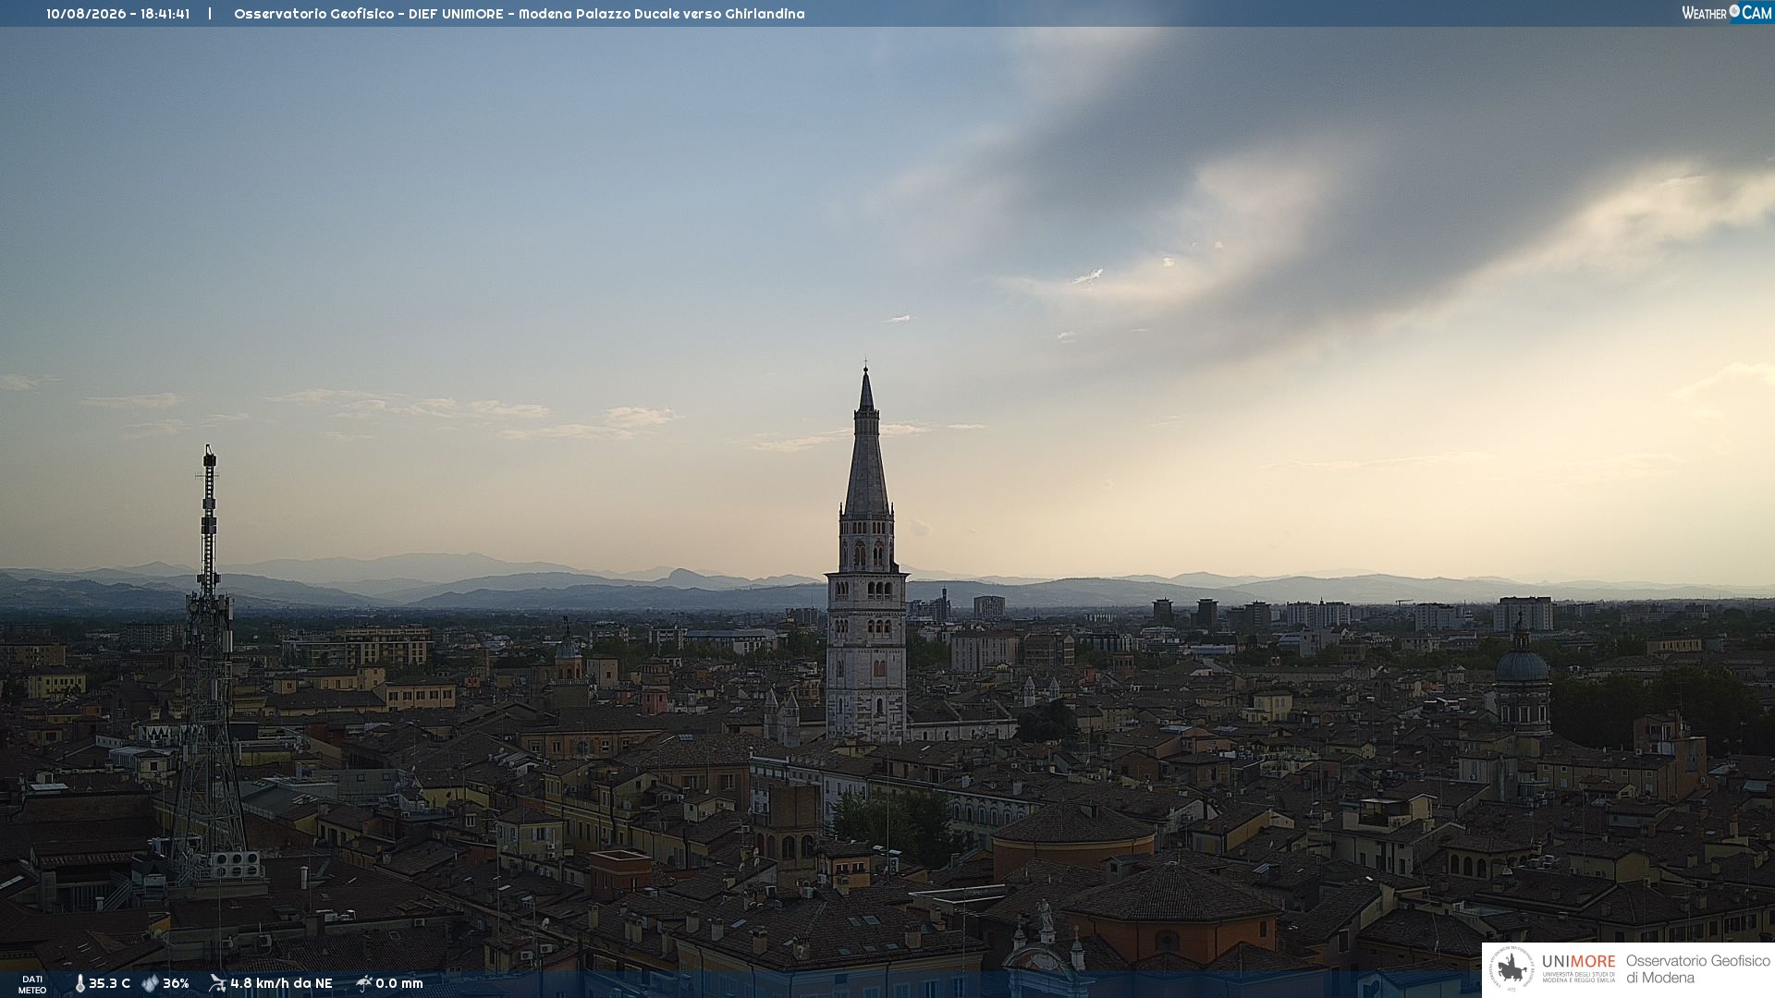Viewport: 1775px width, 998px height.
Task: Select the 35.3 C temperature reading
Action: click(109, 984)
